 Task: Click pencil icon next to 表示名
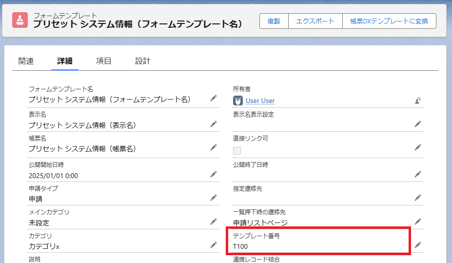click(x=214, y=124)
